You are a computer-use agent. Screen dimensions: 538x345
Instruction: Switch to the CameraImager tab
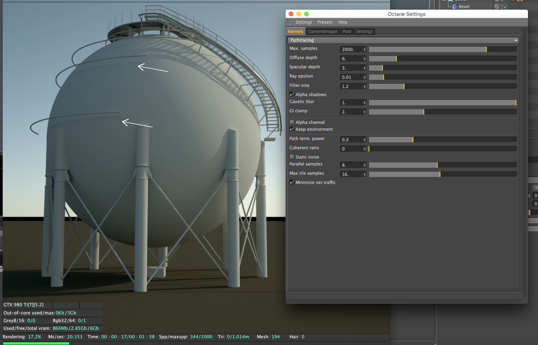(323, 32)
